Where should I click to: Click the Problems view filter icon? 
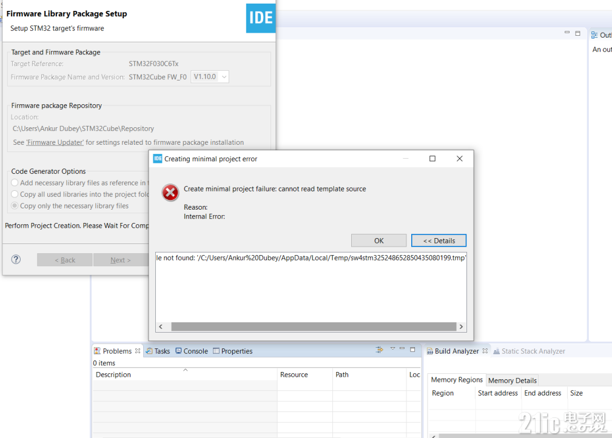pos(379,350)
